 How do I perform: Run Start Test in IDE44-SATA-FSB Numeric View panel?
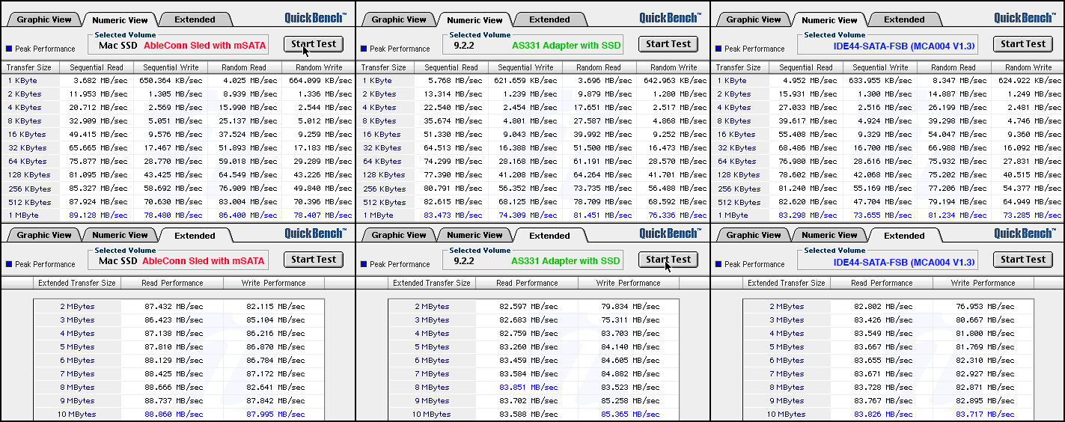click(1023, 44)
